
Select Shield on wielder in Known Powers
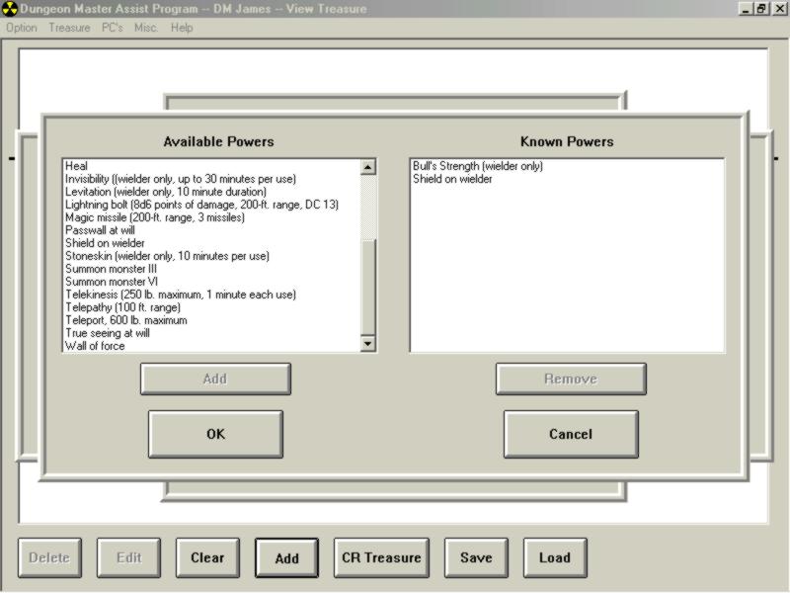[452, 179]
